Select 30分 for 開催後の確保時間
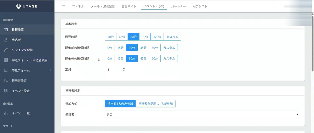The height and width of the screenshot is (133, 314). [132, 59]
